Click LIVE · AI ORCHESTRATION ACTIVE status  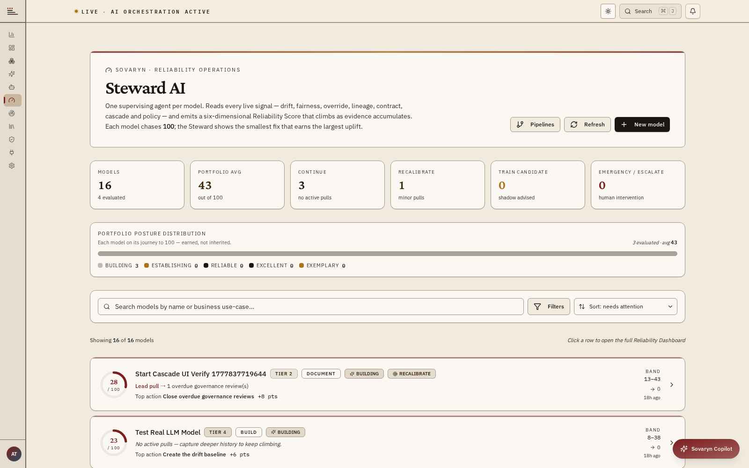tap(142, 12)
